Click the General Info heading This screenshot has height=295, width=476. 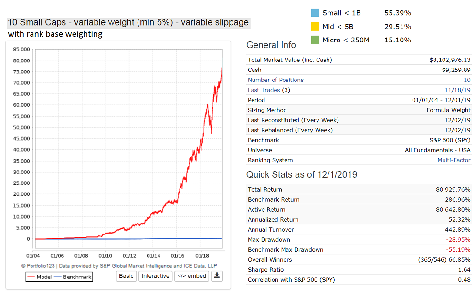click(x=271, y=45)
